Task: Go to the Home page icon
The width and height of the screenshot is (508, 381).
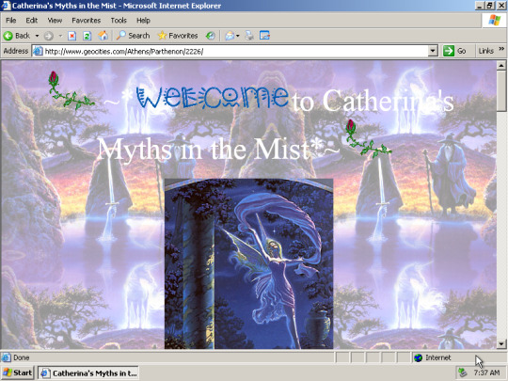Action: (103, 36)
